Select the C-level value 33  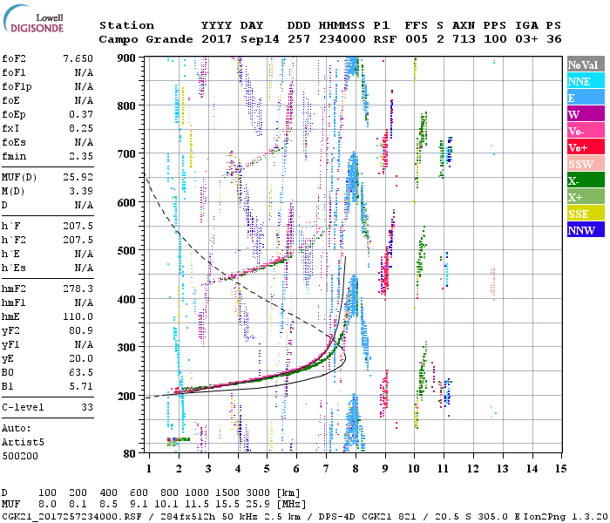click(x=87, y=407)
